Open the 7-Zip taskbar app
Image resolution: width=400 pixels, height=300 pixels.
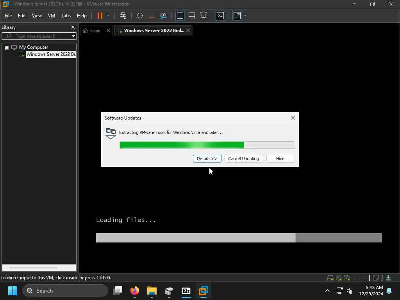186,291
